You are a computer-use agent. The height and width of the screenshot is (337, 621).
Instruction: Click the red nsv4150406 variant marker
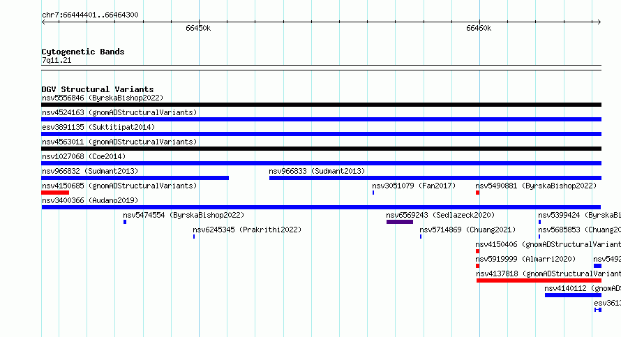coord(478,251)
